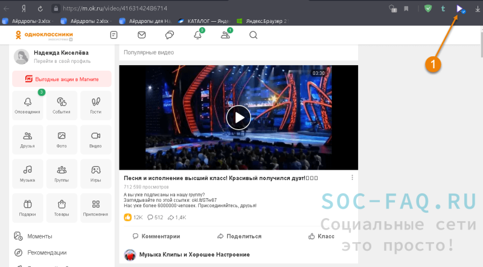Open the Товары tile

point(62,208)
